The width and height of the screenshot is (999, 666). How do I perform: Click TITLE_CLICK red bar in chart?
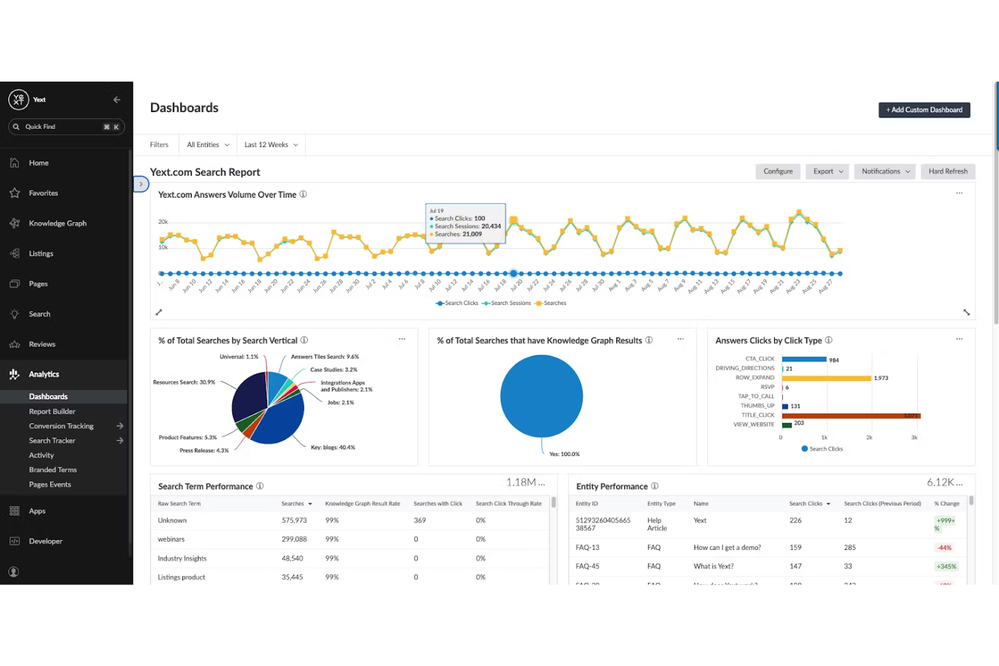pos(851,416)
